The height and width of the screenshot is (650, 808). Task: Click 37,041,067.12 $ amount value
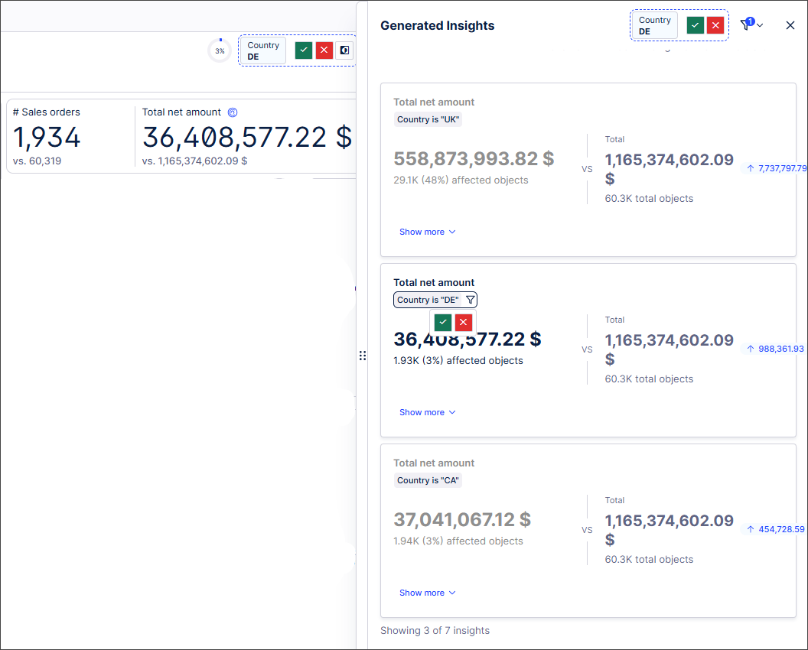click(x=462, y=520)
